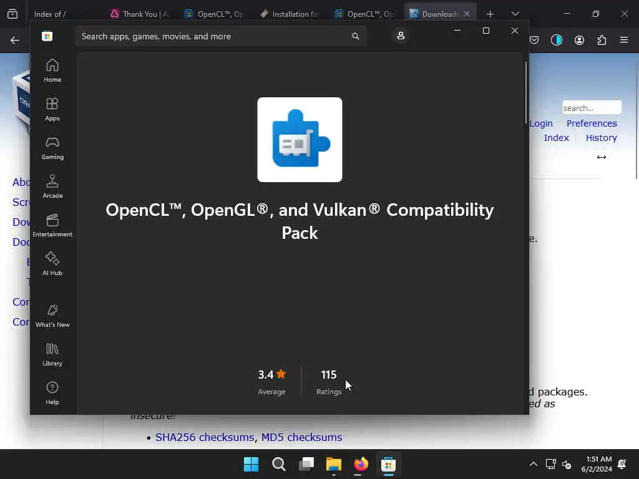Open Task View on taskbar
The image size is (639, 479).
tap(306, 464)
